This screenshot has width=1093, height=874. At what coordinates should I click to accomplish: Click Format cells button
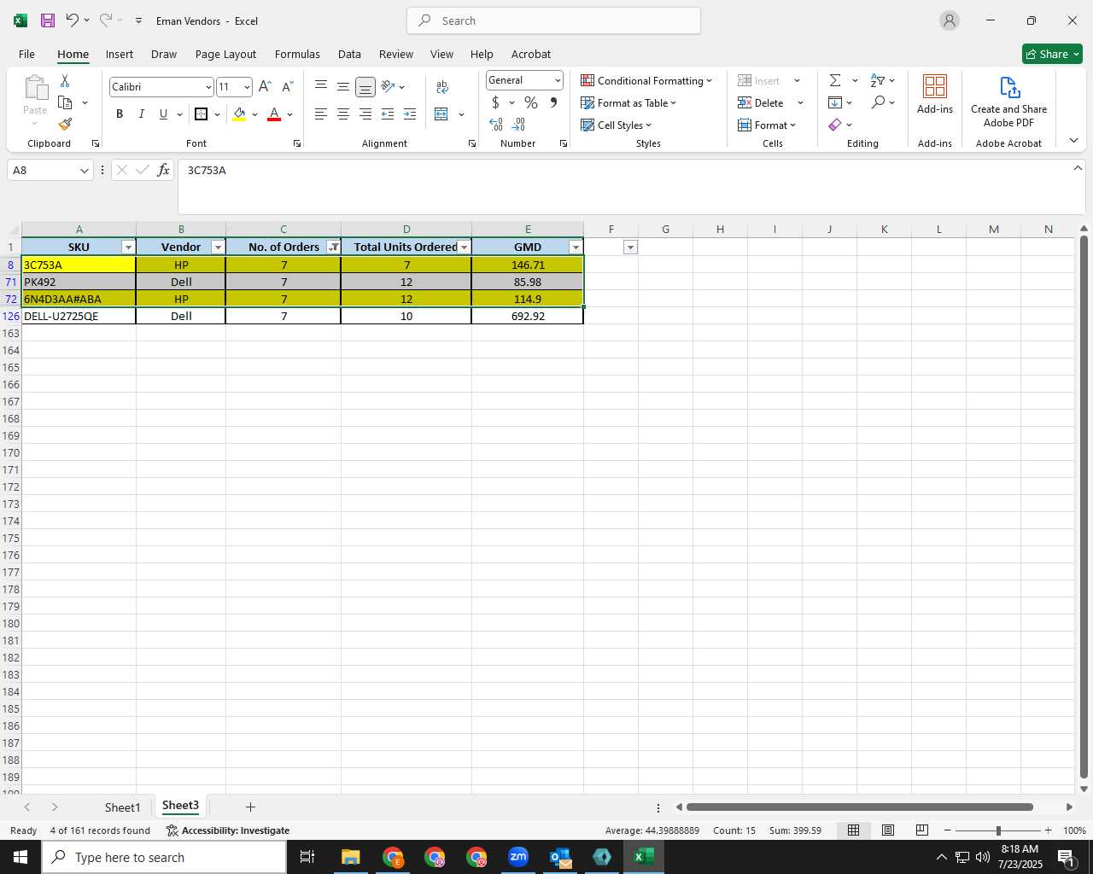click(x=766, y=125)
